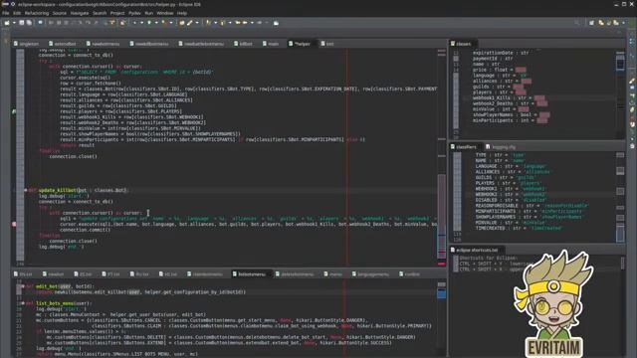
Task: Switch to the main editor tab
Action: coord(271,44)
